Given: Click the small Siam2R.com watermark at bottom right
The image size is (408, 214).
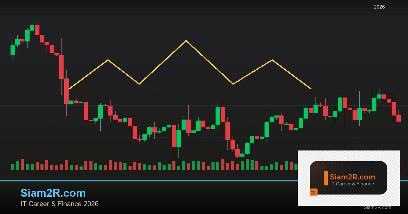Looking at the screenshot, I should click(x=377, y=207).
